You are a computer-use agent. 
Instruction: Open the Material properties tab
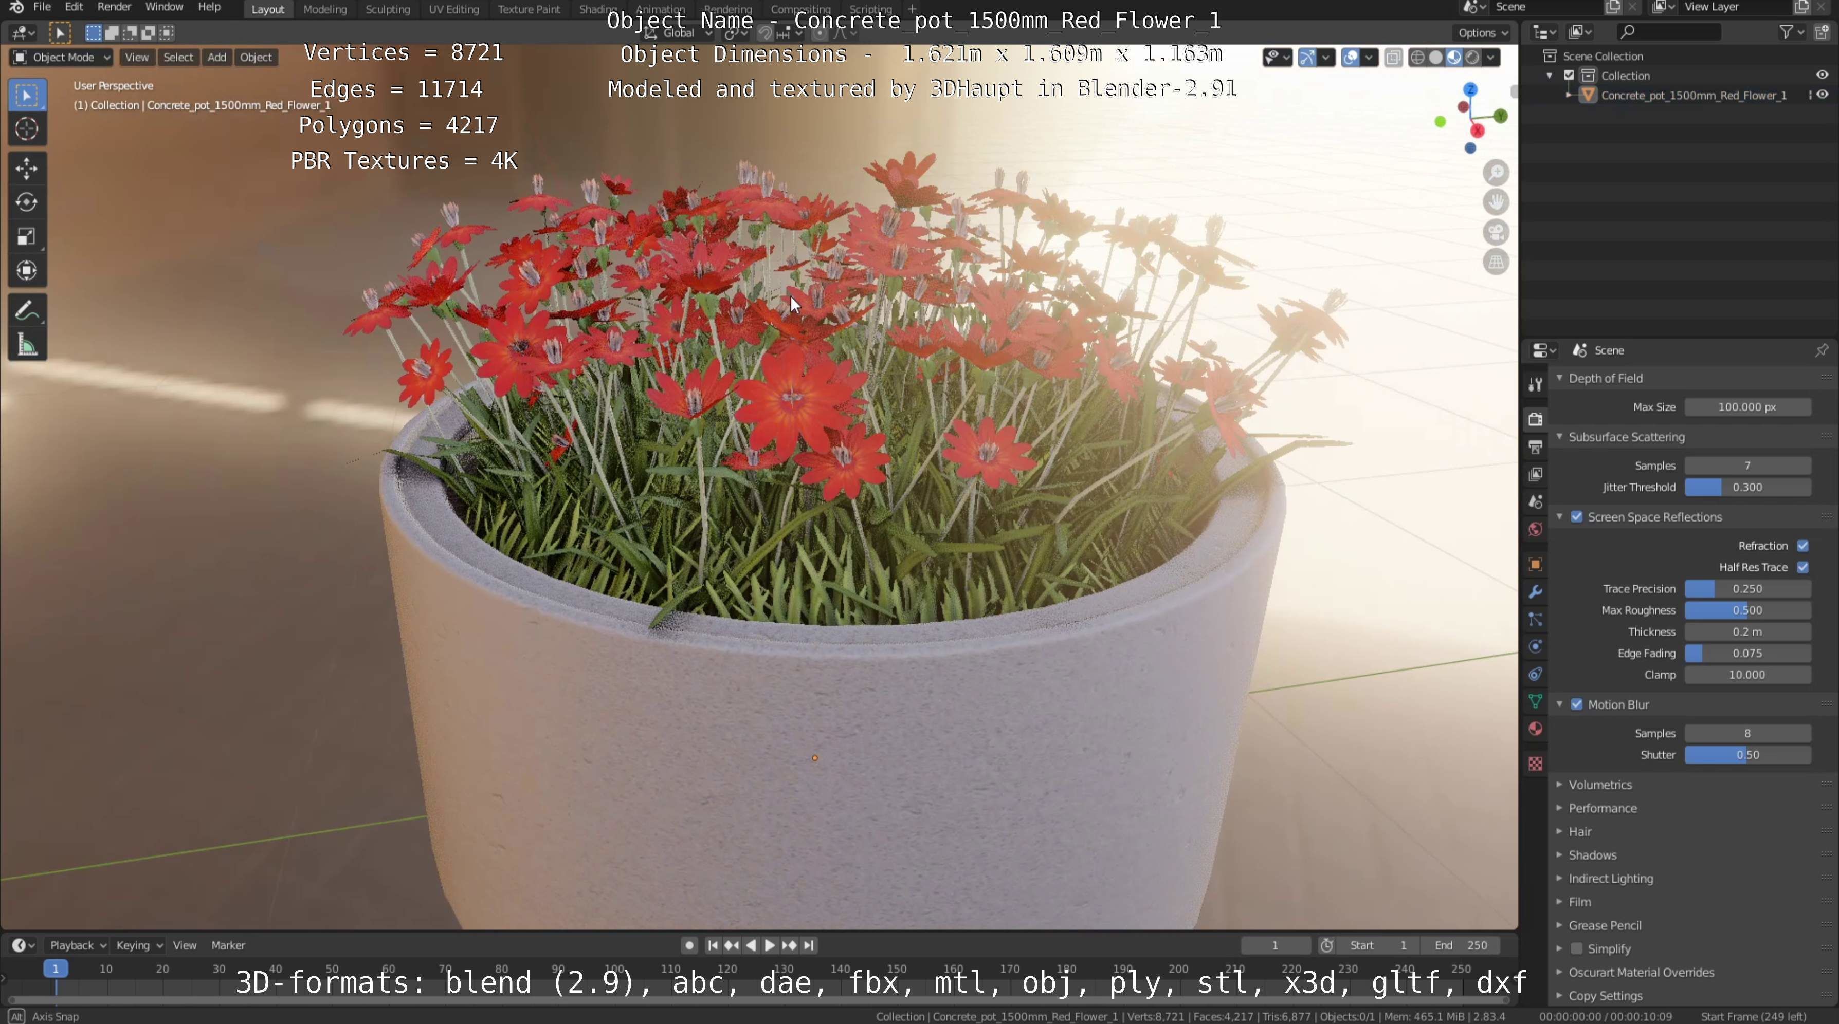[1536, 729]
